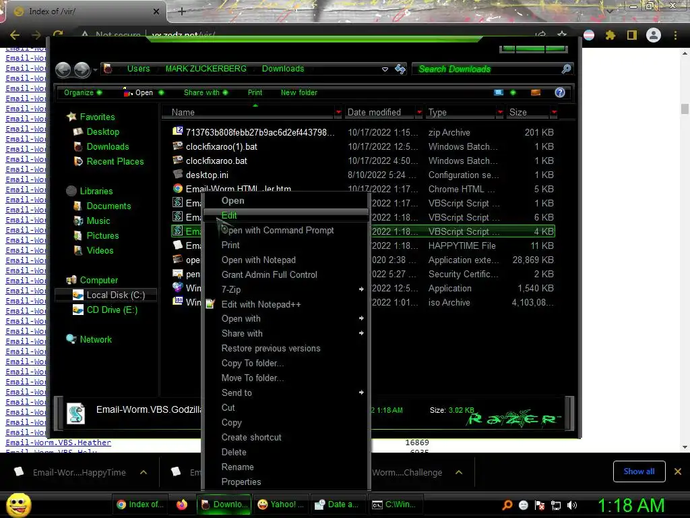
Task: Open Videos library
Action: click(100, 250)
